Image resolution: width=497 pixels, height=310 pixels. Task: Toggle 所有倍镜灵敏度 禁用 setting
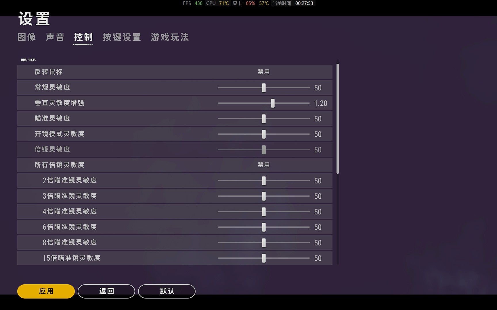click(x=263, y=165)
